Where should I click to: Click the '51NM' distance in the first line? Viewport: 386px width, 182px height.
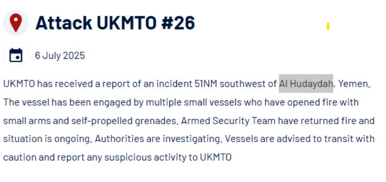coord(206,84)
